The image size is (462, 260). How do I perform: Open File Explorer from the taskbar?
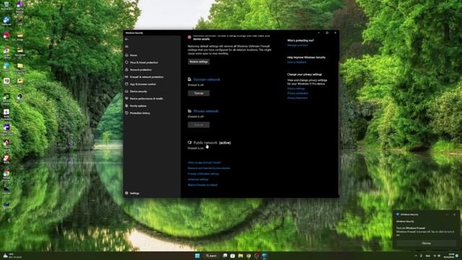tap(240, 256)
